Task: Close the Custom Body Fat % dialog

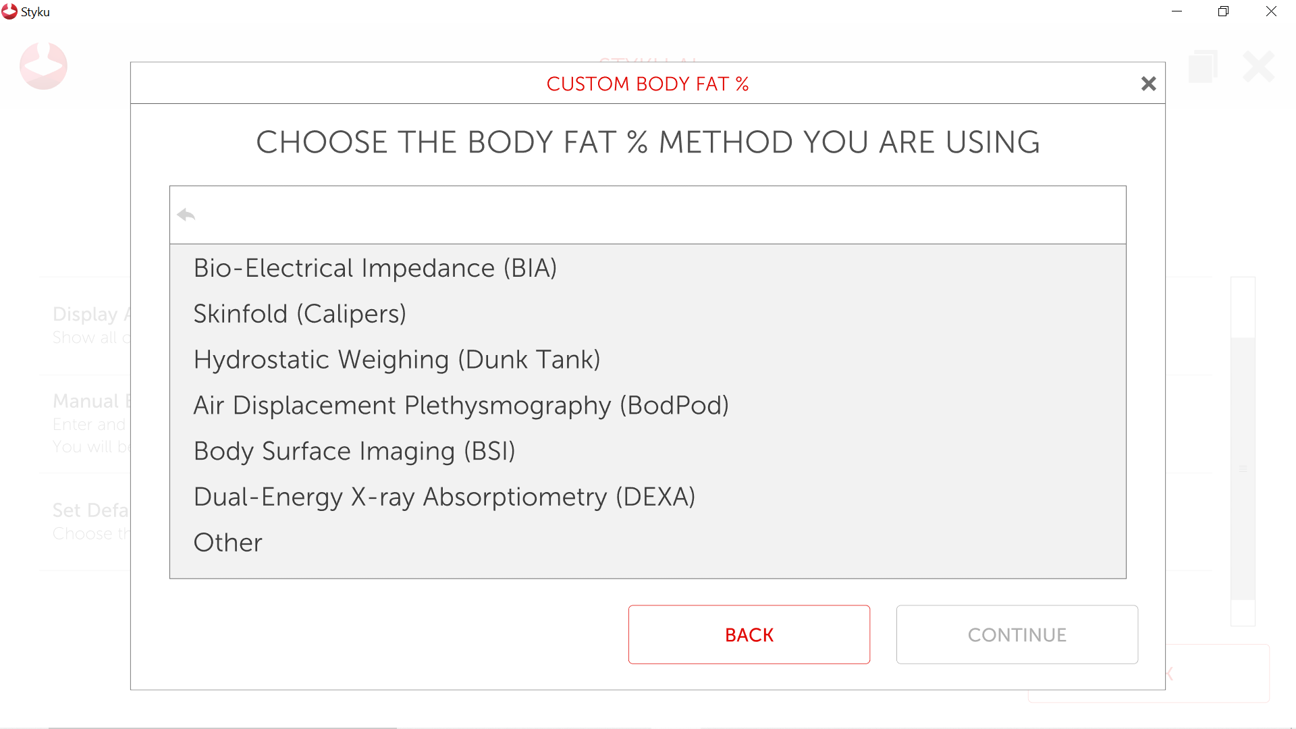Action: (x=1148, y=84)
